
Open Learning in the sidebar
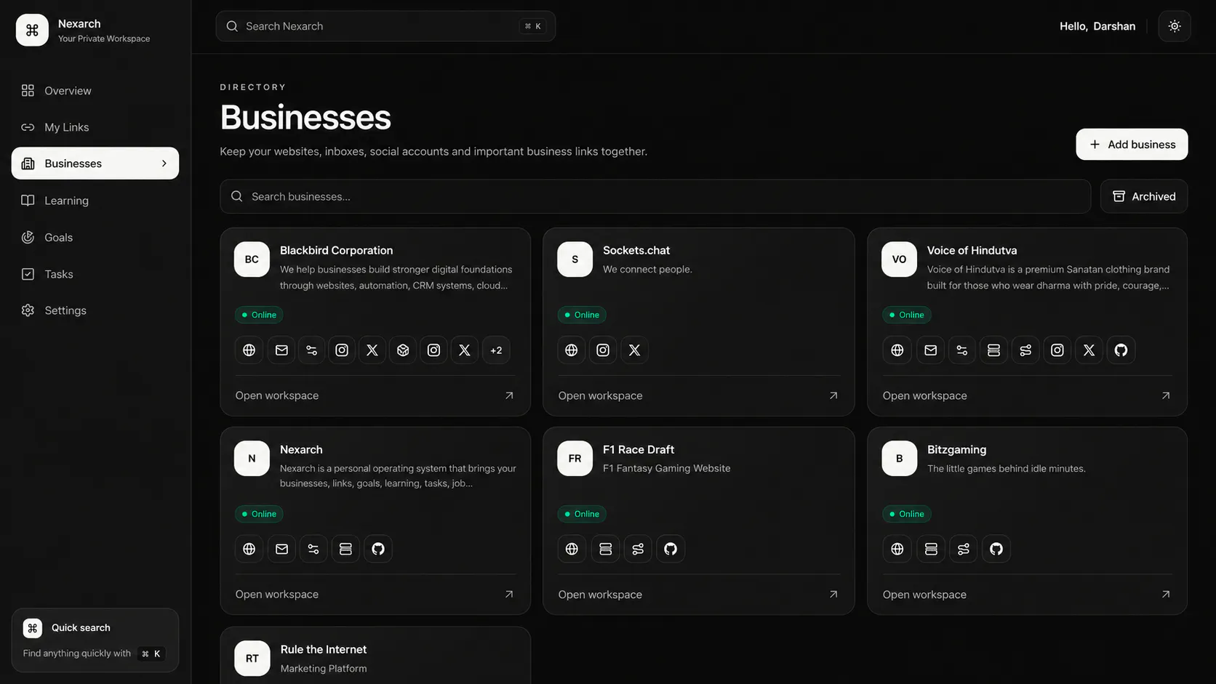pyautogui.click(x=95, y=201)
